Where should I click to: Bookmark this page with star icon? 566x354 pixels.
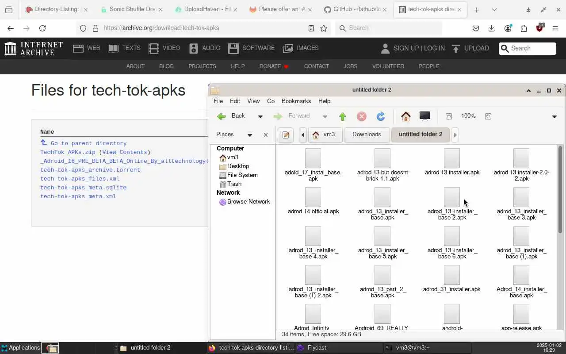coord(324,28)
